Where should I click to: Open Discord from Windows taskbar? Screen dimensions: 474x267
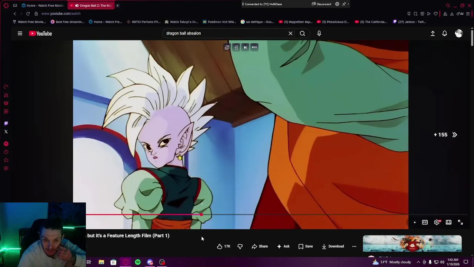150,262
